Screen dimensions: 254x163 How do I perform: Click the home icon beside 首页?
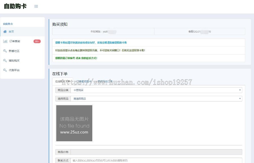point(5,32)
